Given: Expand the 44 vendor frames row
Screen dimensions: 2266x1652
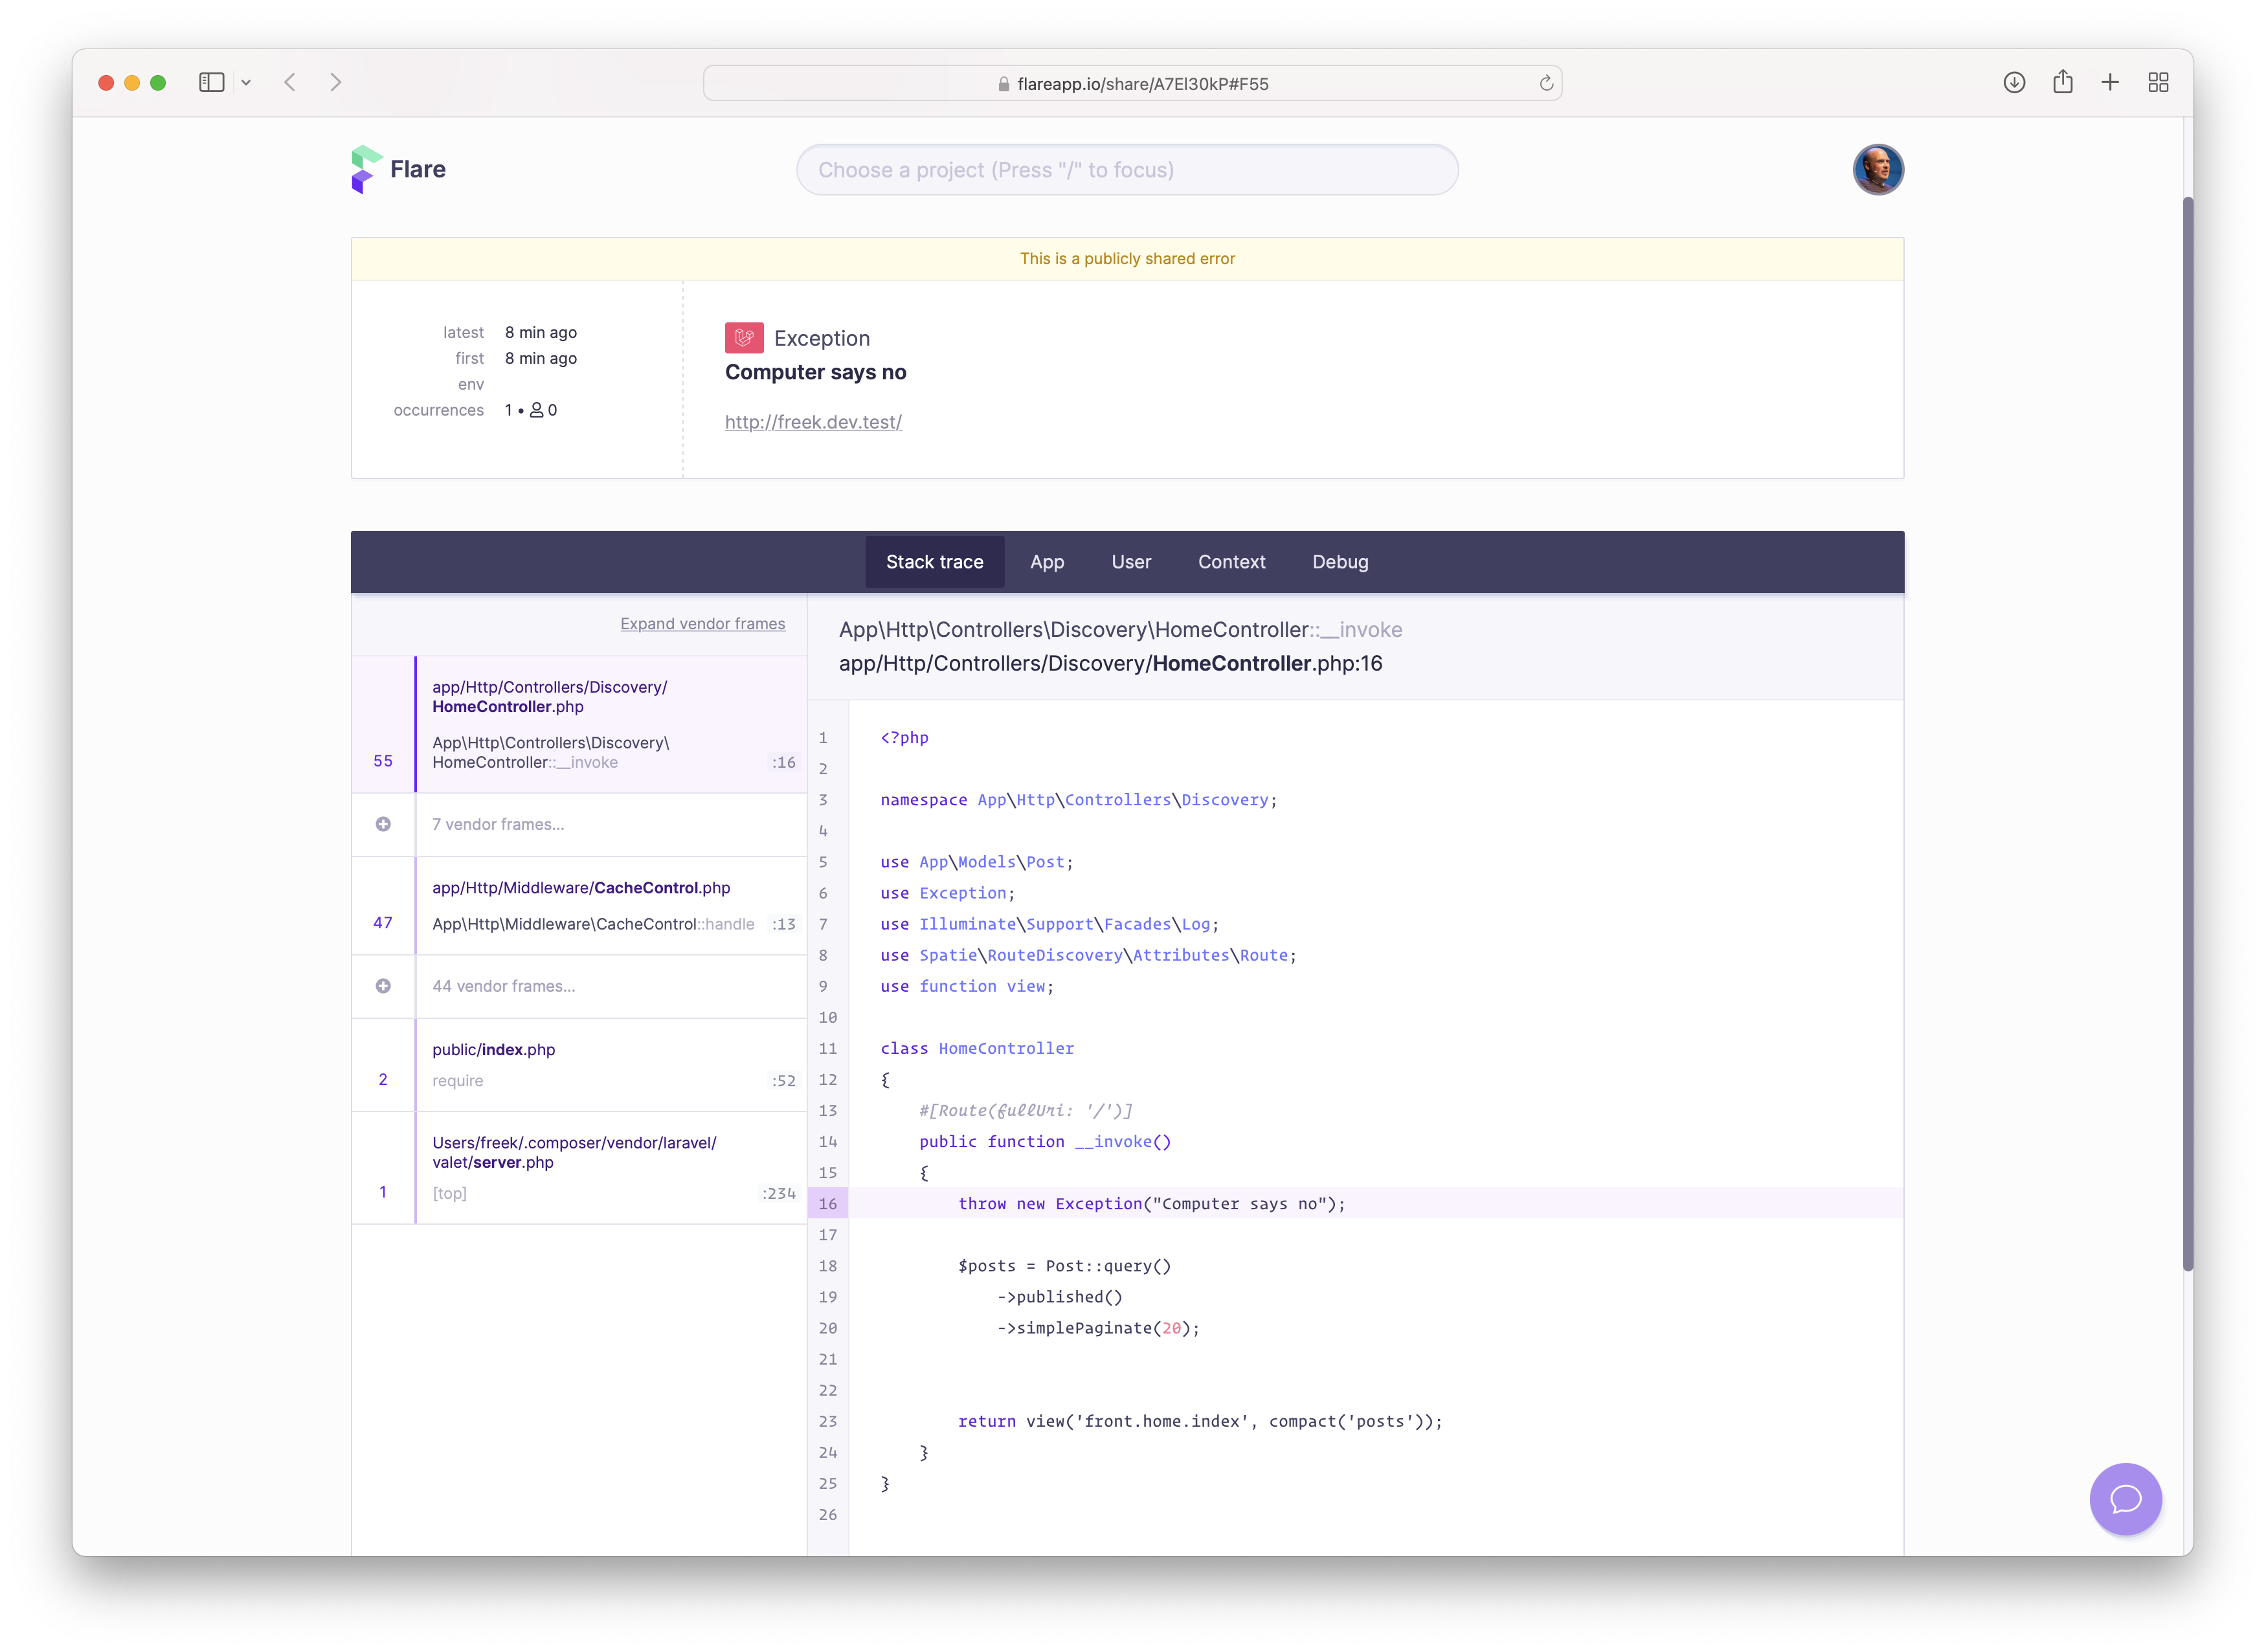Looking at the screenshot, I should [579, 986].
